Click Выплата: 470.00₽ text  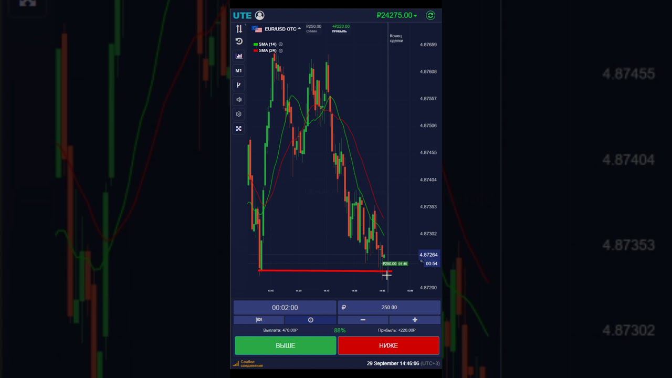coord(280,330)
